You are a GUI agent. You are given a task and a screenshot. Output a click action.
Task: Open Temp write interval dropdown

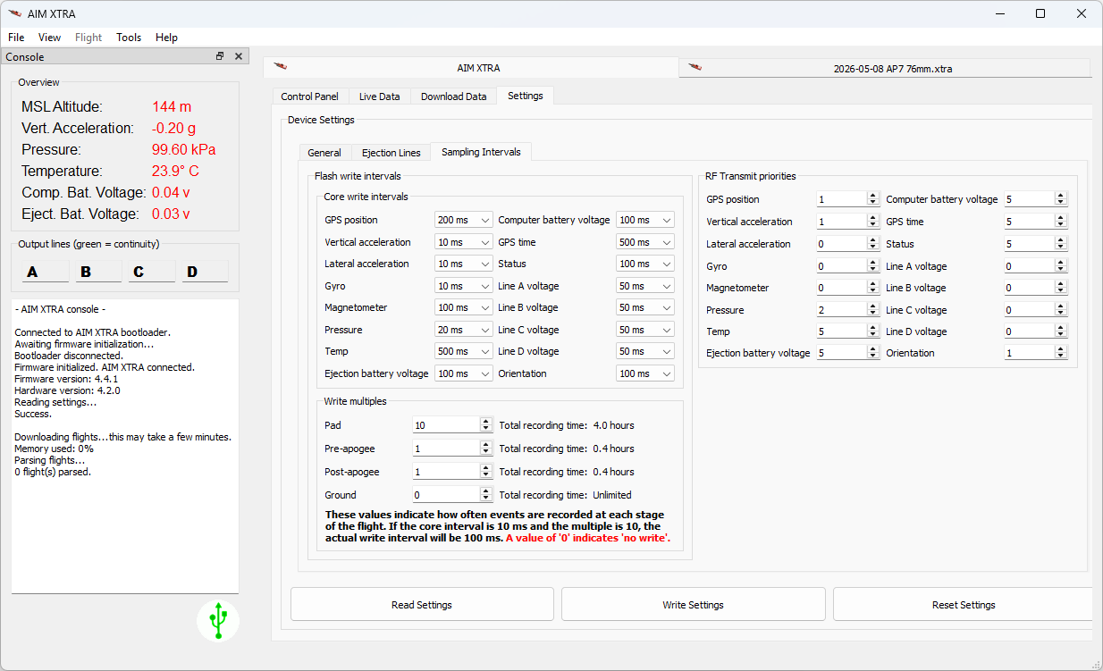[463, 351]
